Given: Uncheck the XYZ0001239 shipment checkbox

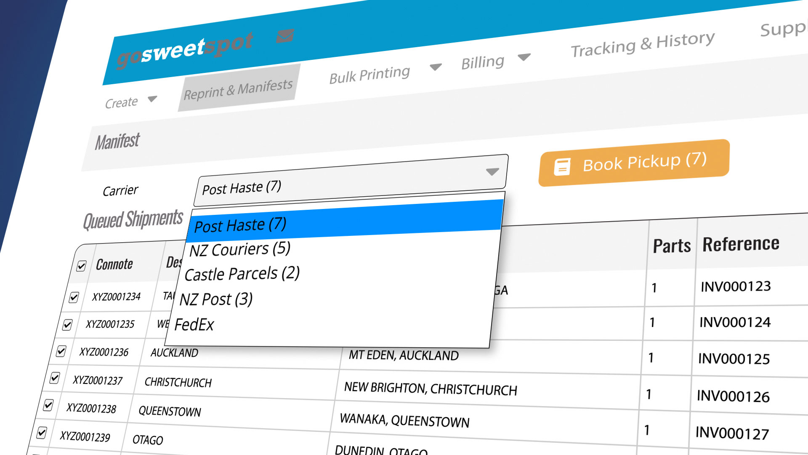Looking at the screenshot, I should click(x=42, y=433).
